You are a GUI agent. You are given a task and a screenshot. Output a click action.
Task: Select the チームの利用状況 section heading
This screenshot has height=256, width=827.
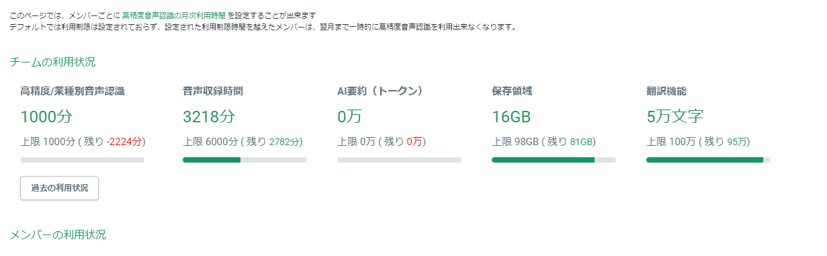click(52, 62)
